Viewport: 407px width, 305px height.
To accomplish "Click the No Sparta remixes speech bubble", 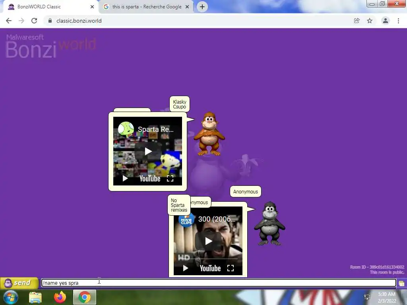I will (x=179, y=205).
